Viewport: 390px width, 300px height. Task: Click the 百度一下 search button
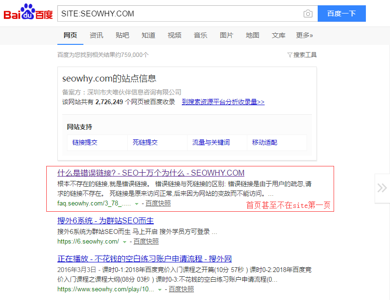click(x=341, y=14)
